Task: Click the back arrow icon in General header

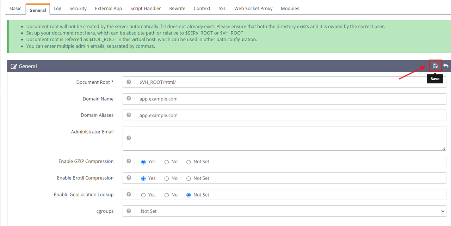Action: (446, 66)
